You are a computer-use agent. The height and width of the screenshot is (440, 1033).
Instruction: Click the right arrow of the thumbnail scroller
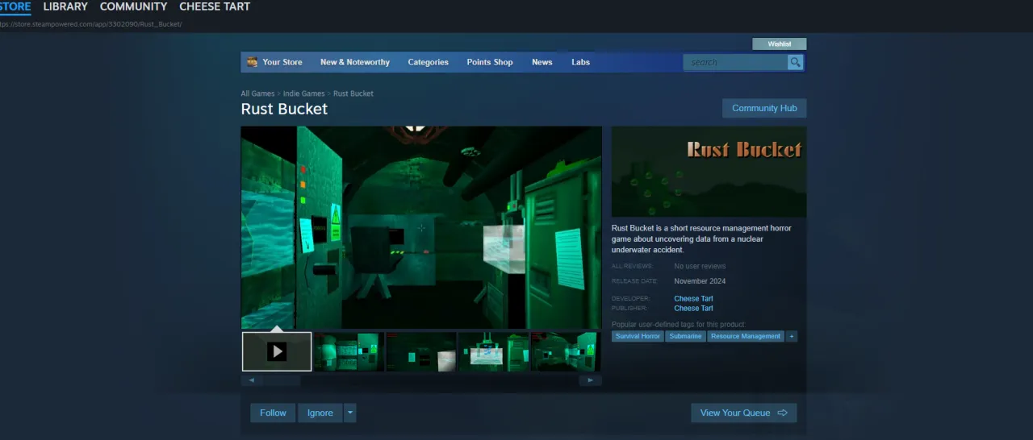[591, 380]
